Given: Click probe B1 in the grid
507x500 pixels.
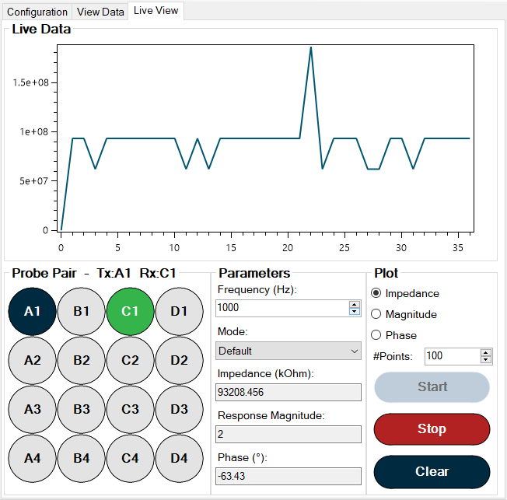Looking at the screenshot, I should tap(81, 311).
